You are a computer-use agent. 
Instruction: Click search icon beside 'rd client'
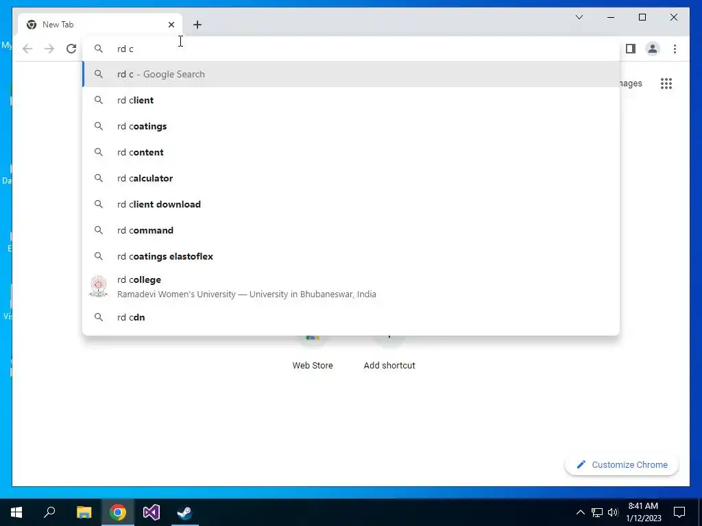point(99,100)
